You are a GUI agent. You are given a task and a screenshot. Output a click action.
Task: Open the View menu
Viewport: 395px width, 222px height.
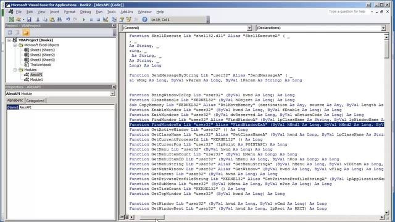point(41,12)
